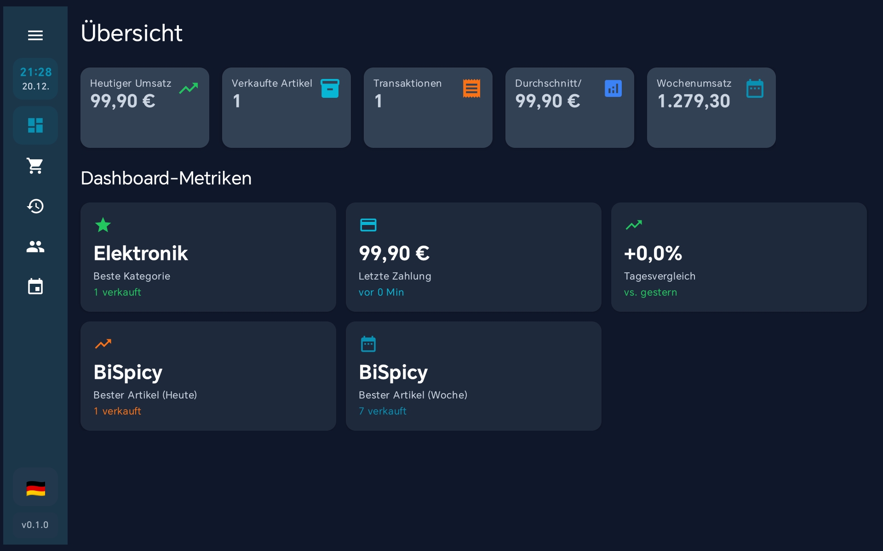Open the Verkaufte Artikel card
This screenshot has width=883, height=551.
coord(286,107)
